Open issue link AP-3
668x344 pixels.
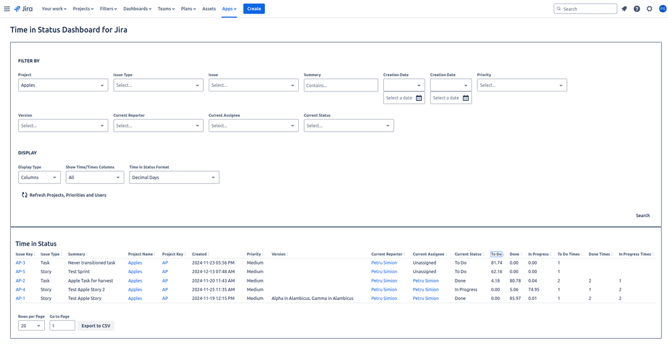click(x=21, y=263)
